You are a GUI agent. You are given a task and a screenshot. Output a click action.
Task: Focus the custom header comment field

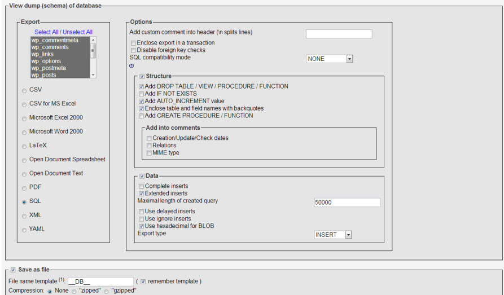pyautogui.click(x=339, y=34)
